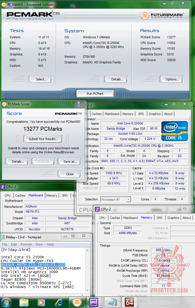
Task: Maximize the Notepad window
Action: (73, 236)
